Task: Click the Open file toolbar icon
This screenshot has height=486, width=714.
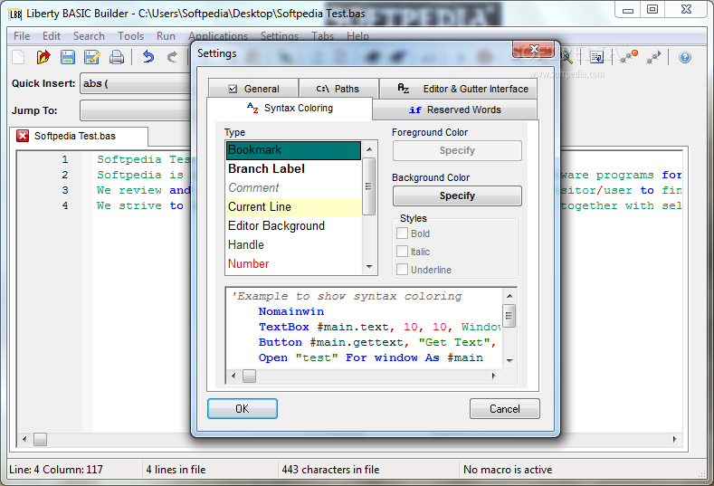Action: pos(43,57)
